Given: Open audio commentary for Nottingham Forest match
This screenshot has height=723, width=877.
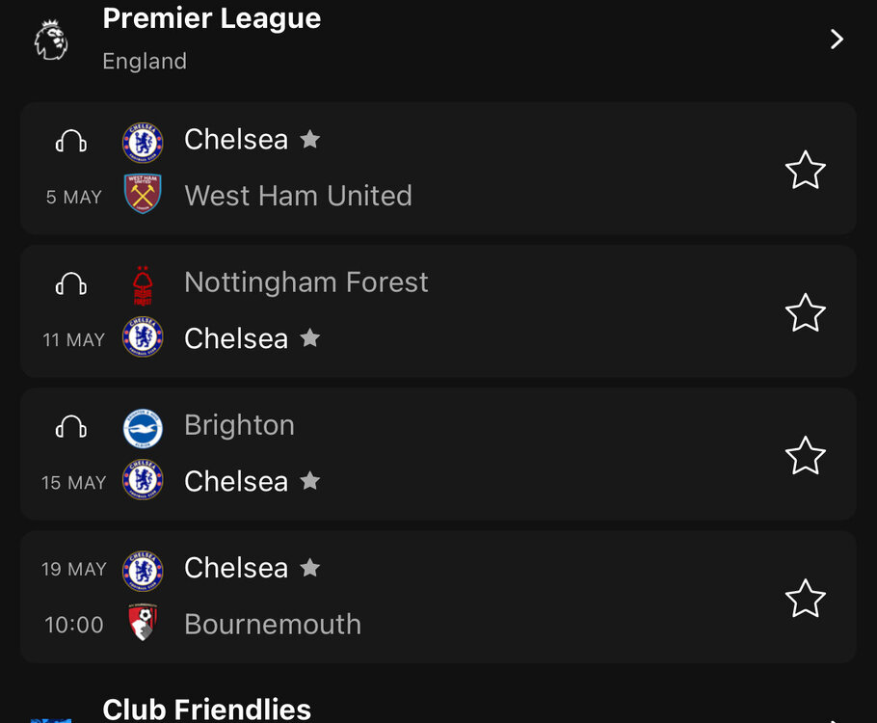Looking at the screenshot, I should pyautogui.click(x=71, y=283).
